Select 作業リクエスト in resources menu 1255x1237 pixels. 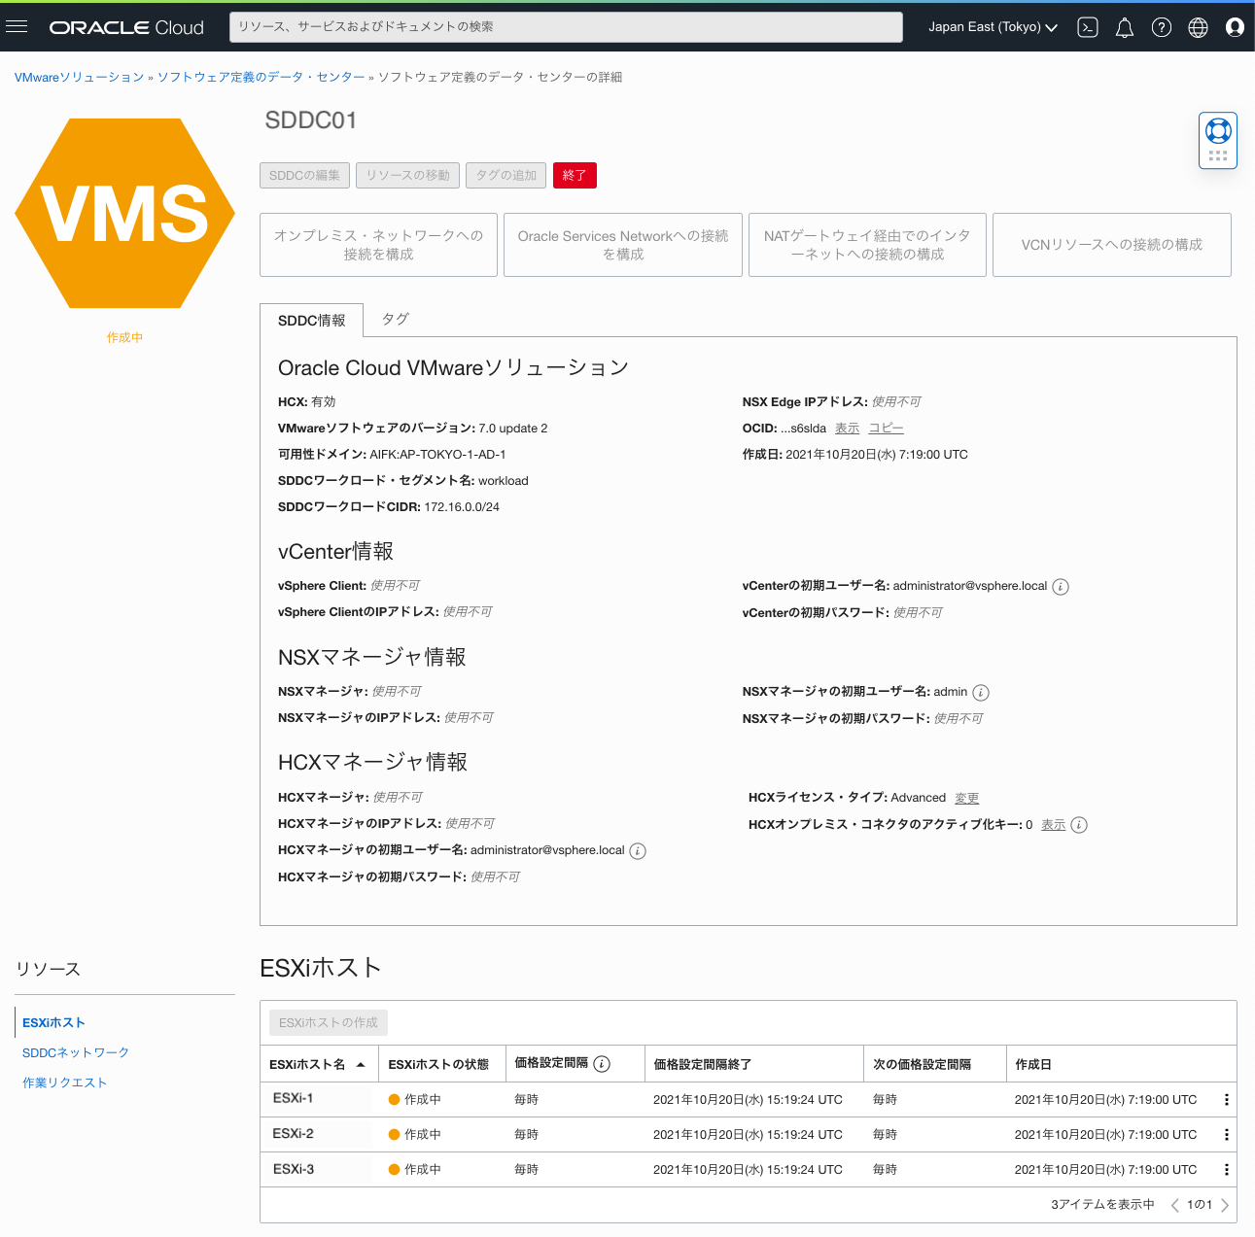click(x=64, y=1083)
